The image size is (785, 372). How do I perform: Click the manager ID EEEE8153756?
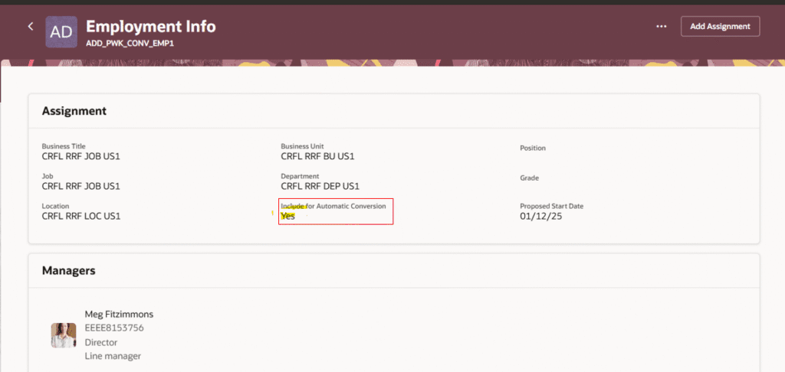115,328
